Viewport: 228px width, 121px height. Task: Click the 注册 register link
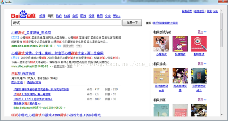click(215, 11)
